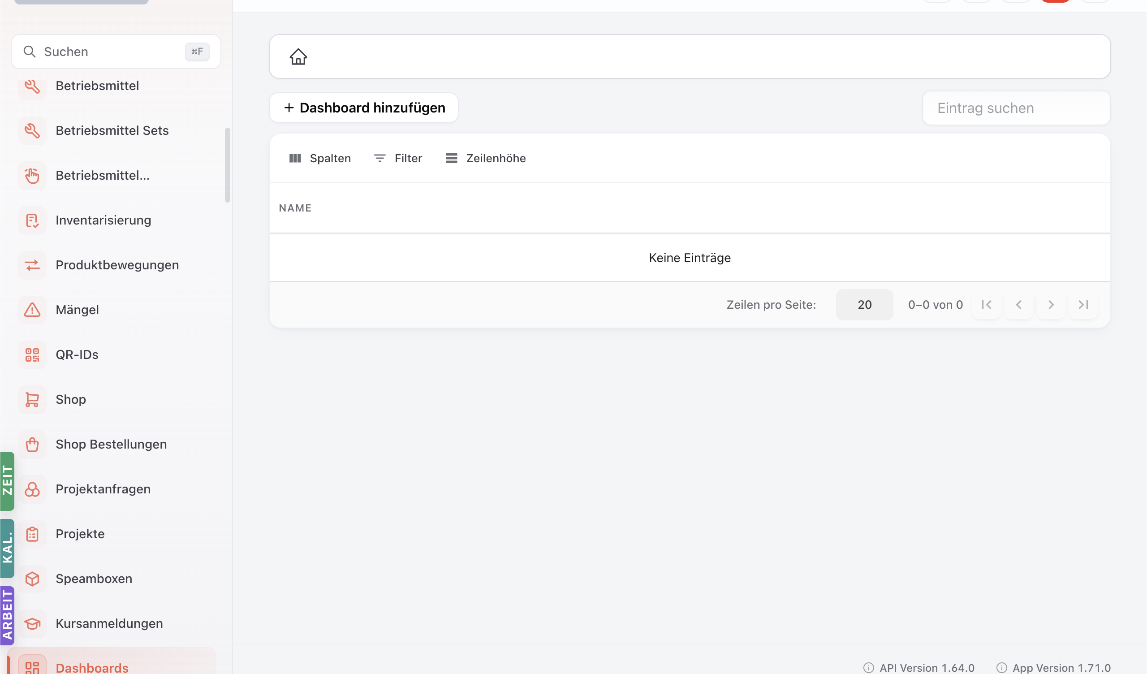Go to next table page
1147x674 pixels.
click(1051, 305)
